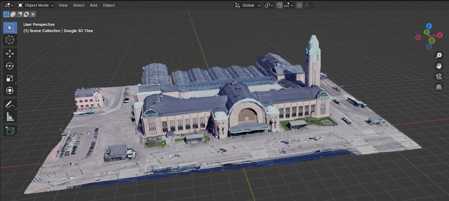Viewport: 449px width, 201px height.
Task: Open the Global transform orientation dropdown
Action: point(247,5)
